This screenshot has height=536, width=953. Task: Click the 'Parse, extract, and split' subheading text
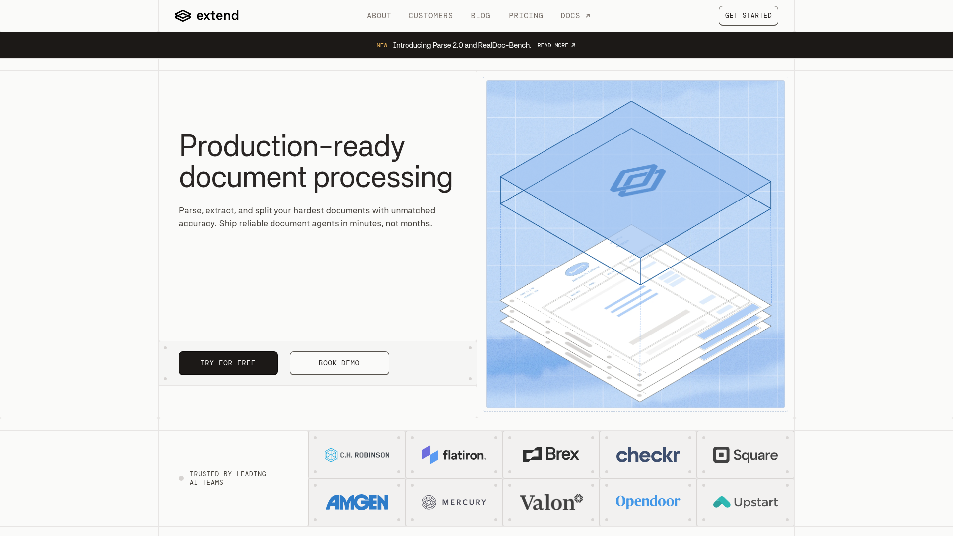tap(307, 217)
